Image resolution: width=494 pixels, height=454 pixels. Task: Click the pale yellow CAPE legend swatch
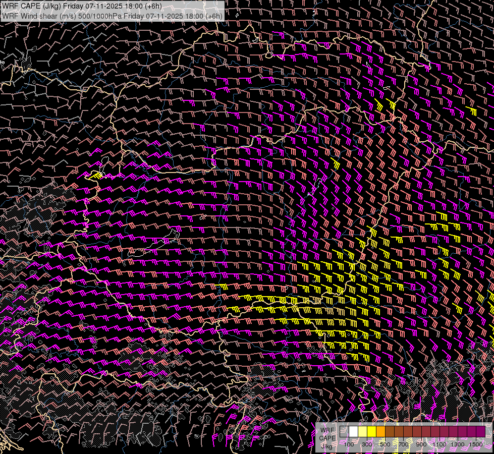point(363,431)
